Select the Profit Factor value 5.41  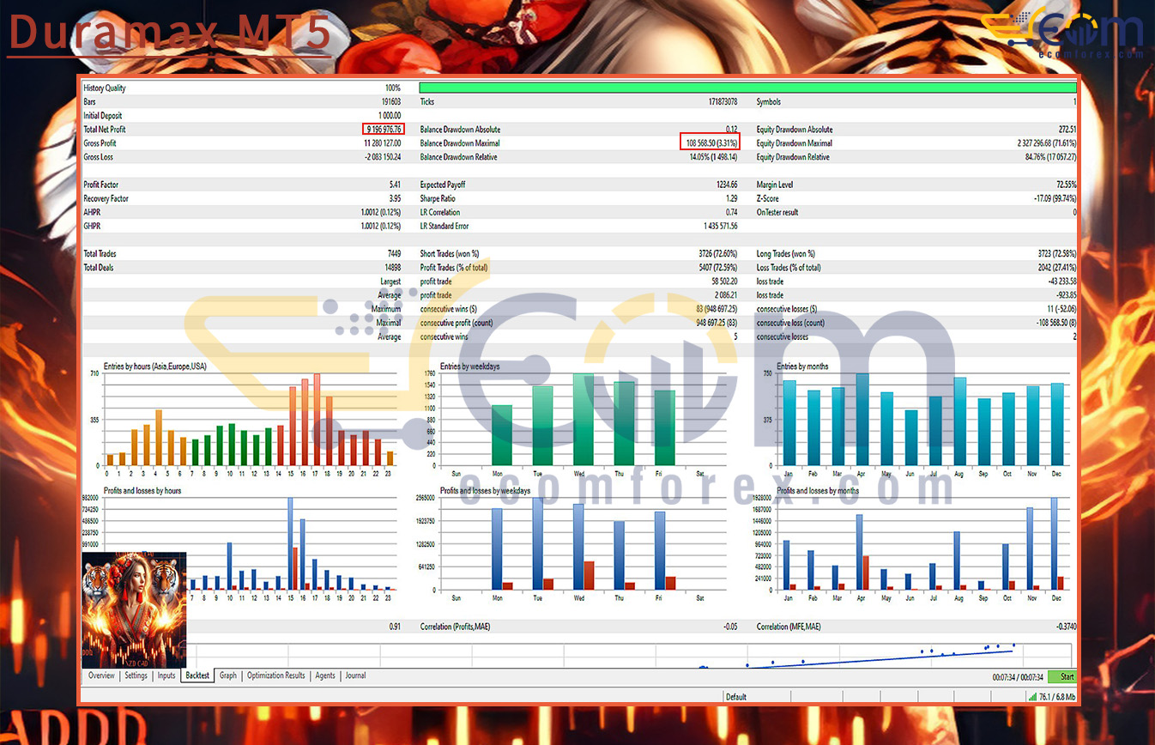point(395,185)
